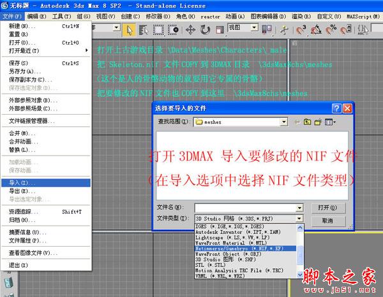383x297 pixels.
Task: Click file name input field
Action: [x=246, y=208]
